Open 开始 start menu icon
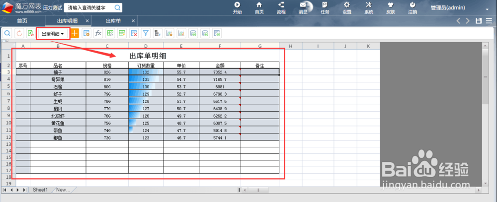Screen dimensions: 497x202 (237, 8)
